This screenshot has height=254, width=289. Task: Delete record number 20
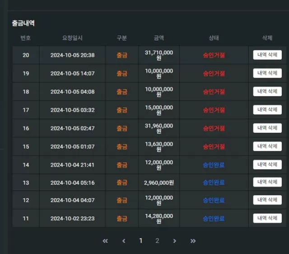click(x=267, y=55)
